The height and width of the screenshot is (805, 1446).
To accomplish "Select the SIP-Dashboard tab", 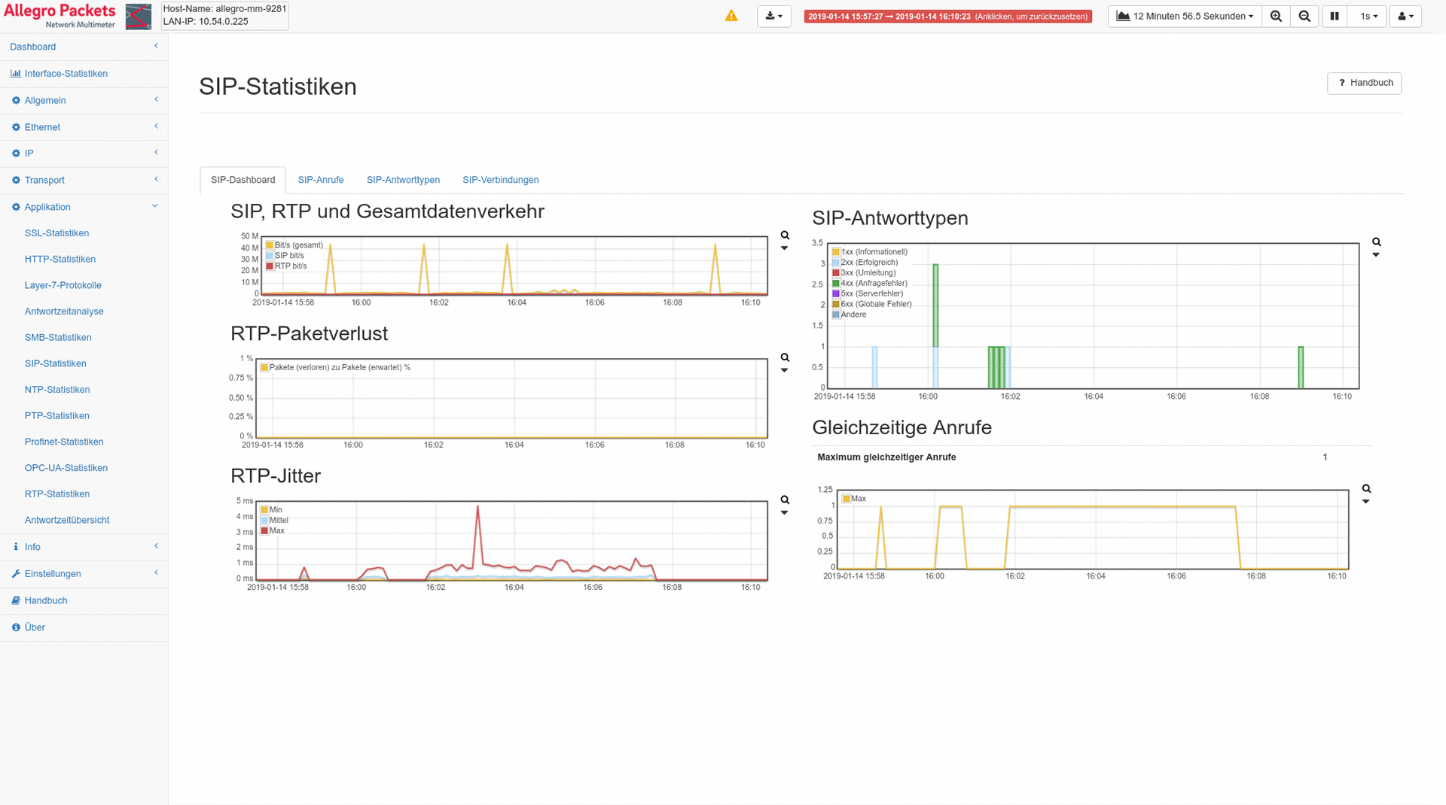I will [x=243, y=180].
